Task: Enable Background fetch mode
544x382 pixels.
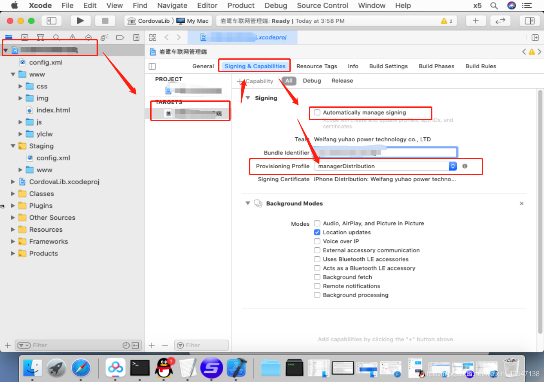Action: pos(317,277)
